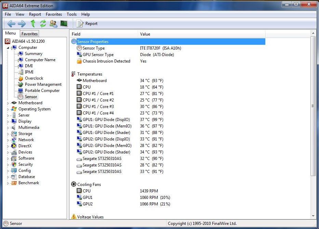The width and height of the screenshot is (319, 229).
Task: Go up one level with green arrow
Action: 33,24
